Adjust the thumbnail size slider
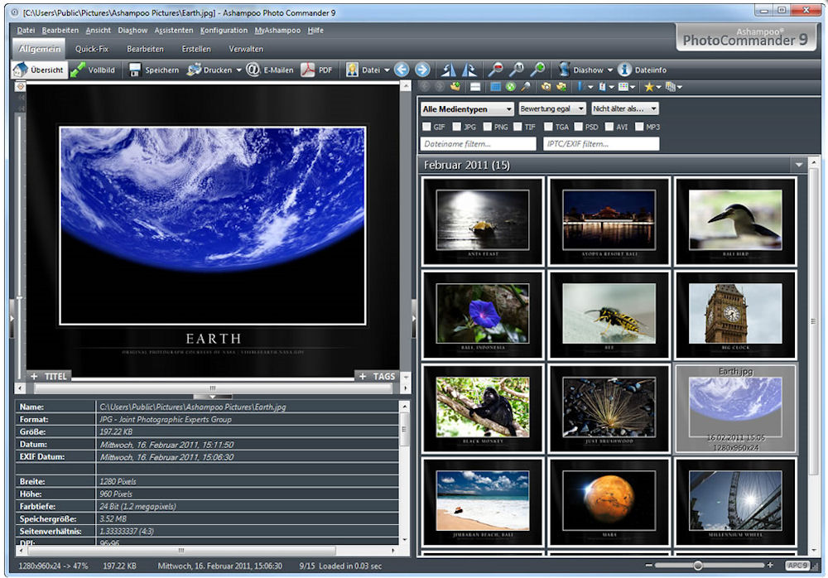828x578 pixels. pyautogui.click(x=698, y=566)
